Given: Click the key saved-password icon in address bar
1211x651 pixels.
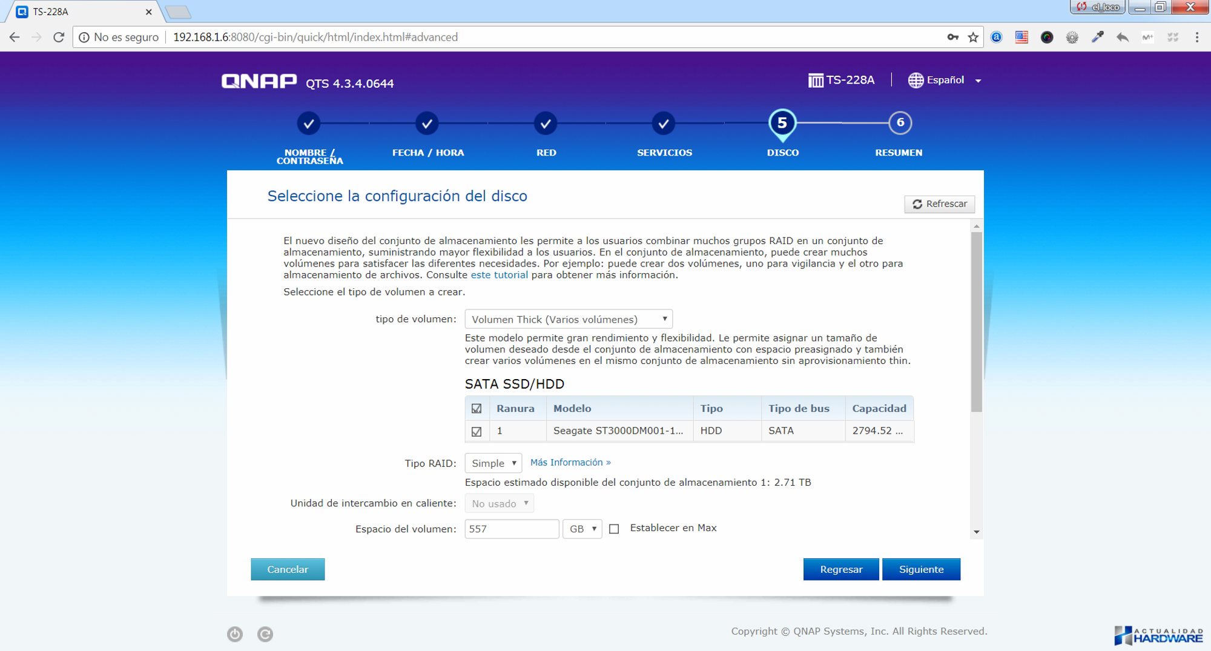Looking at the screenshot, I should (x=952, y=38).
